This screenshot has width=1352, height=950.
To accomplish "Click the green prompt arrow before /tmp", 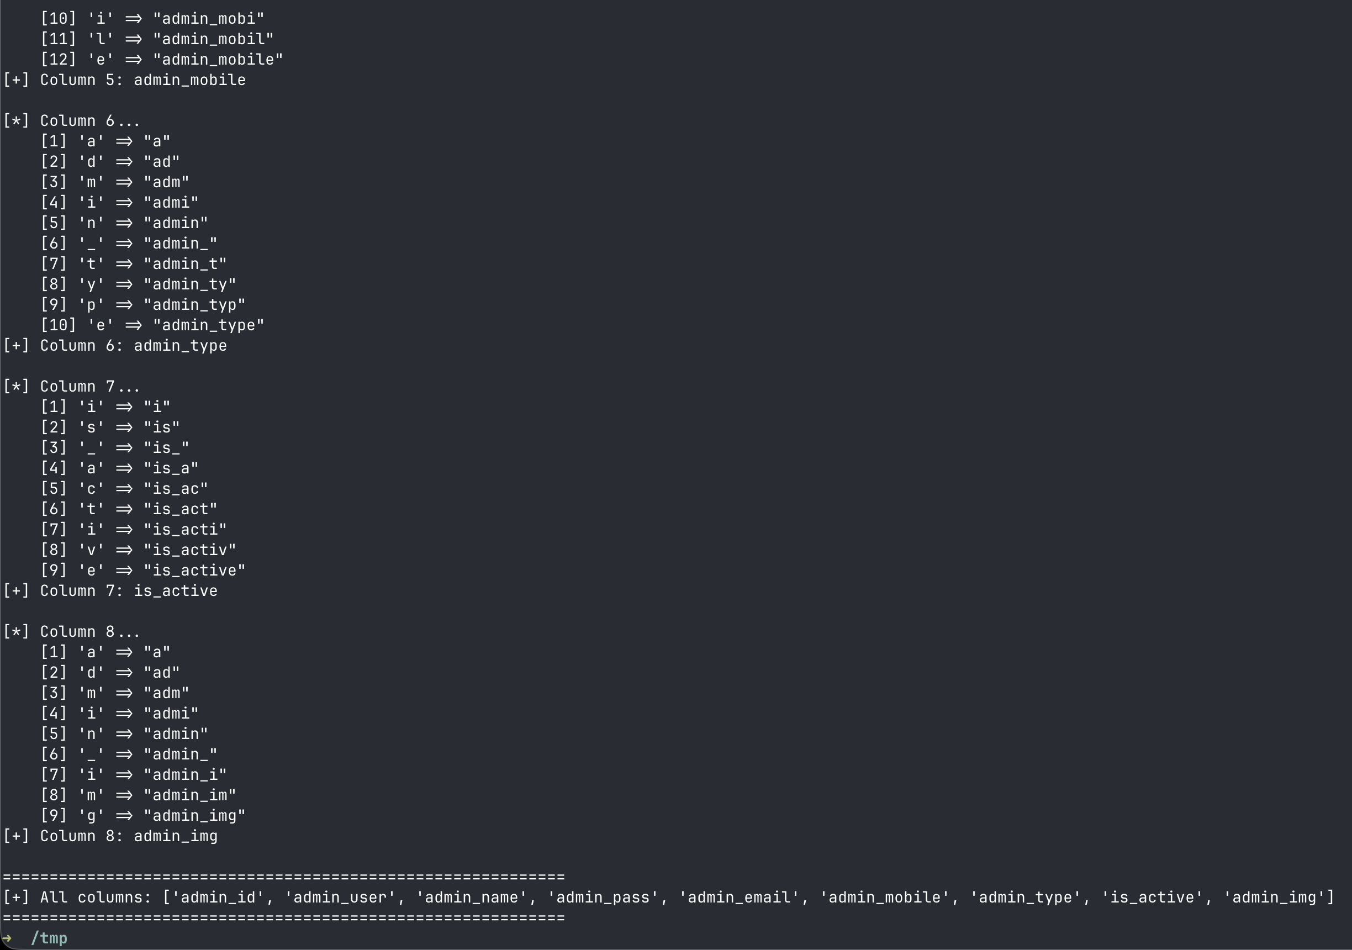I will pyautogui.click(x=7, y=938).
